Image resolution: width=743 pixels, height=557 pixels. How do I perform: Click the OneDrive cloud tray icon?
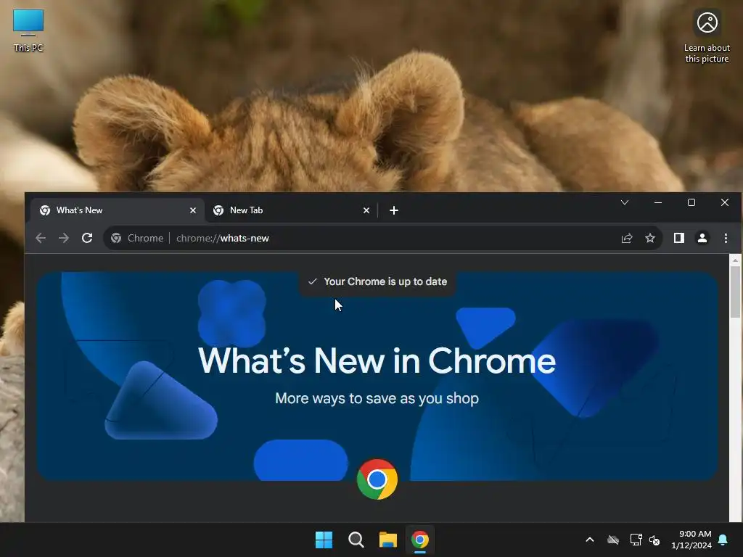tap(613, 540)
